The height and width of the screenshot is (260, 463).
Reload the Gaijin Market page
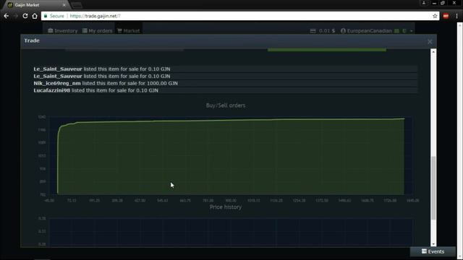(x=25, y=16)
